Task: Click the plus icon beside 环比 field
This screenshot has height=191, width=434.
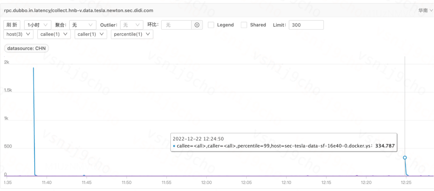Action: 197,25
